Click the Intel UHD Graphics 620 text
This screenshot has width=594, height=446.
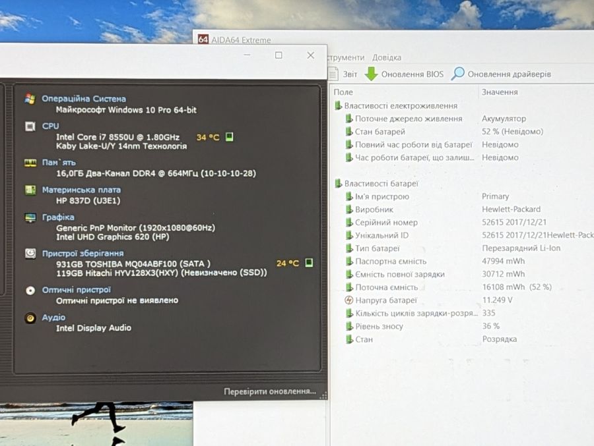(x=112, y=237)
